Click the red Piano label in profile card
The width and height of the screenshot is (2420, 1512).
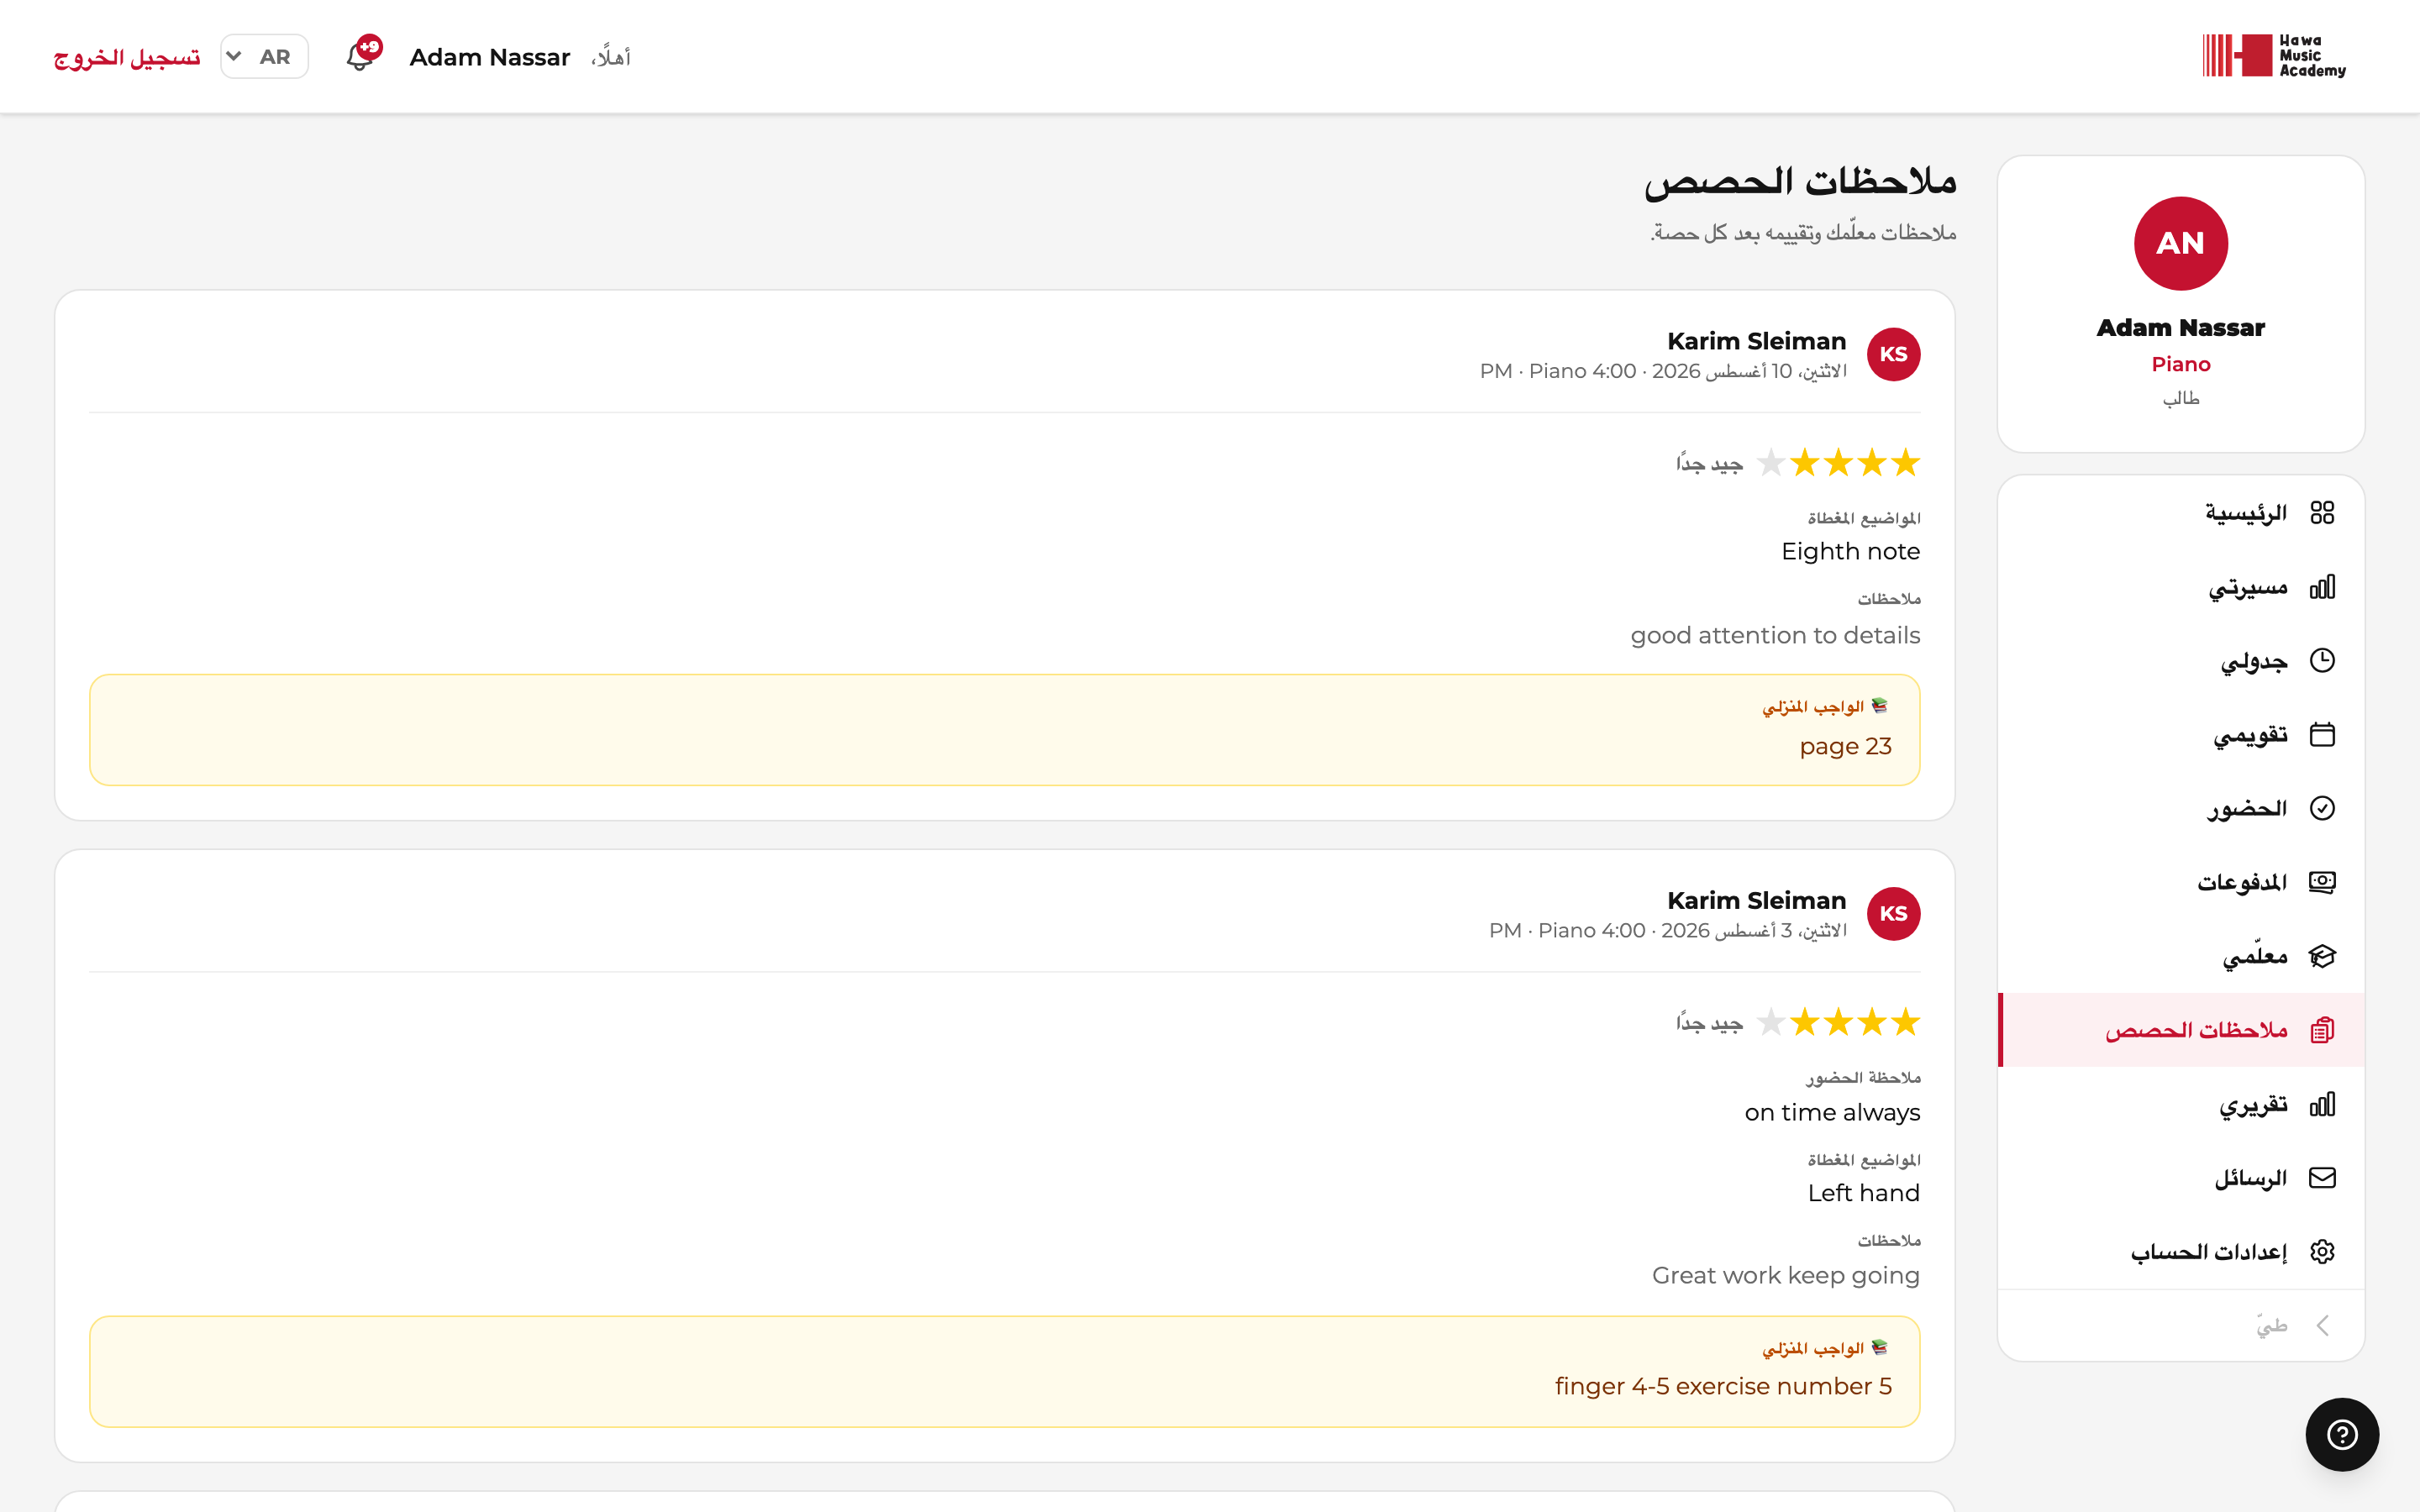(2180, 364)
